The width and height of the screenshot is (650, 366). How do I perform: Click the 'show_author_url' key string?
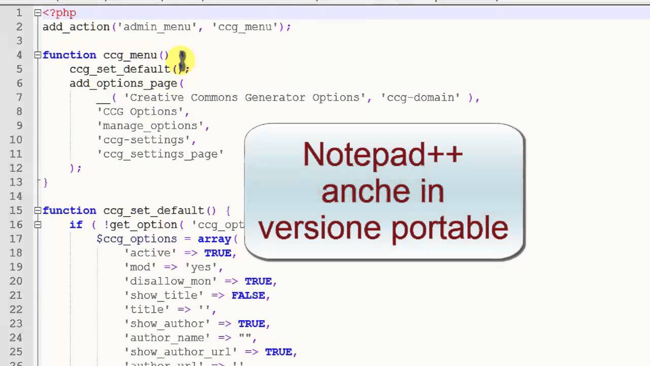[x=181, y=352]
